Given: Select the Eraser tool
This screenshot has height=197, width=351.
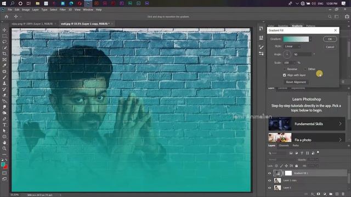Looking at the screenshot, I should 4,95.
